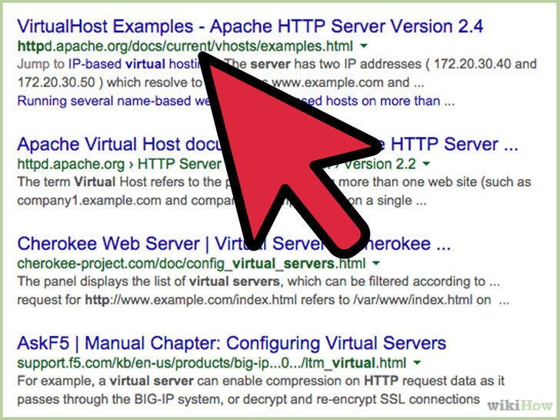Expand the dropdown arrow after support.f5.com URL
560x420 pixels.
point(417,363)
